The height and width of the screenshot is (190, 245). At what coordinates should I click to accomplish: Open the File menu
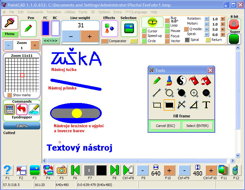coord(12,12)
